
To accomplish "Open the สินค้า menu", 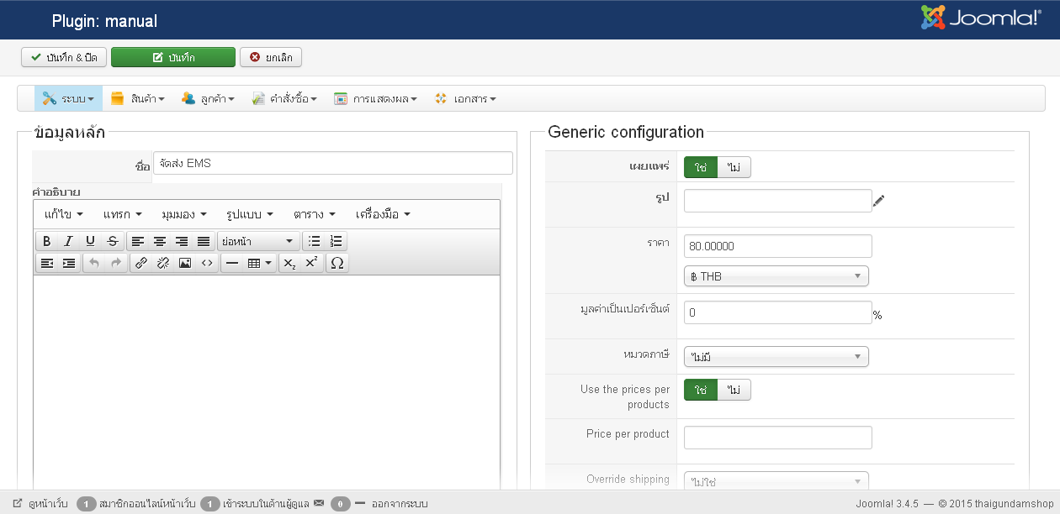I will coord(138,98).
